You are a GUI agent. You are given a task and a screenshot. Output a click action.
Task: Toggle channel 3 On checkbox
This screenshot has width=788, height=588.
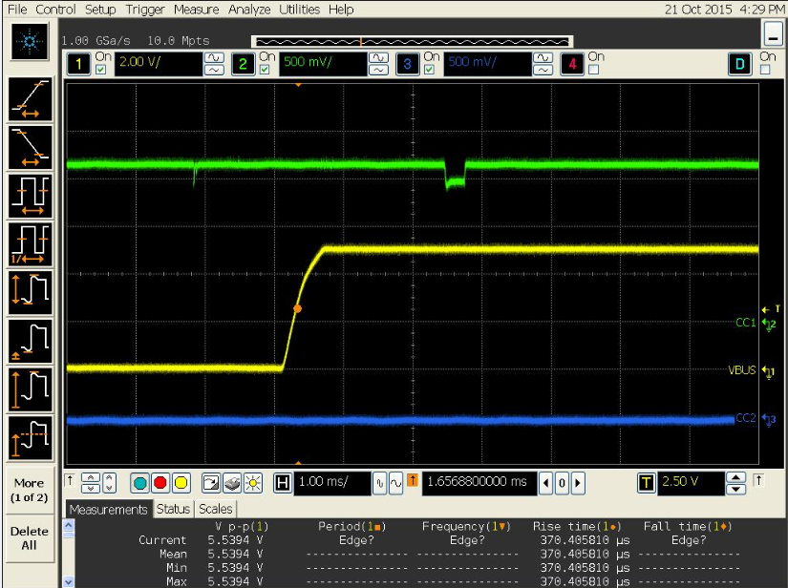pos(429,70)
